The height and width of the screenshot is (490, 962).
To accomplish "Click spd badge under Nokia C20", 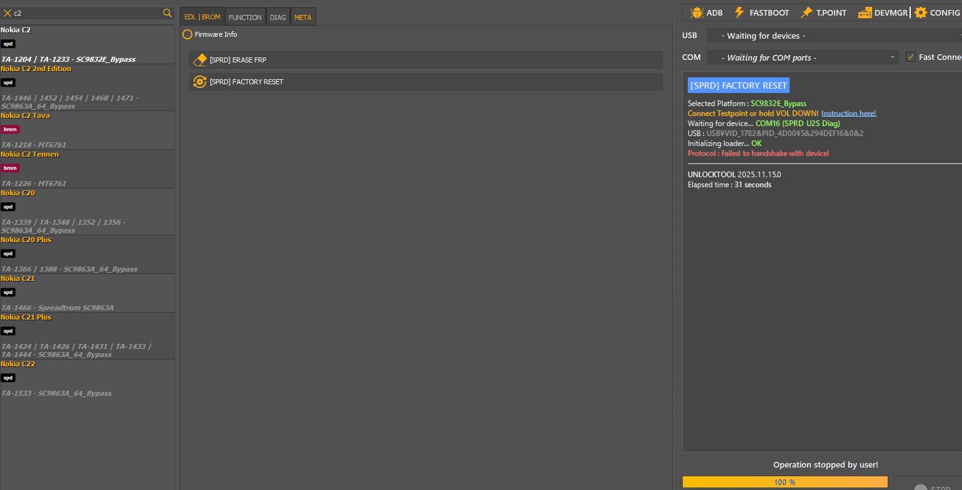I will point(8,207).
